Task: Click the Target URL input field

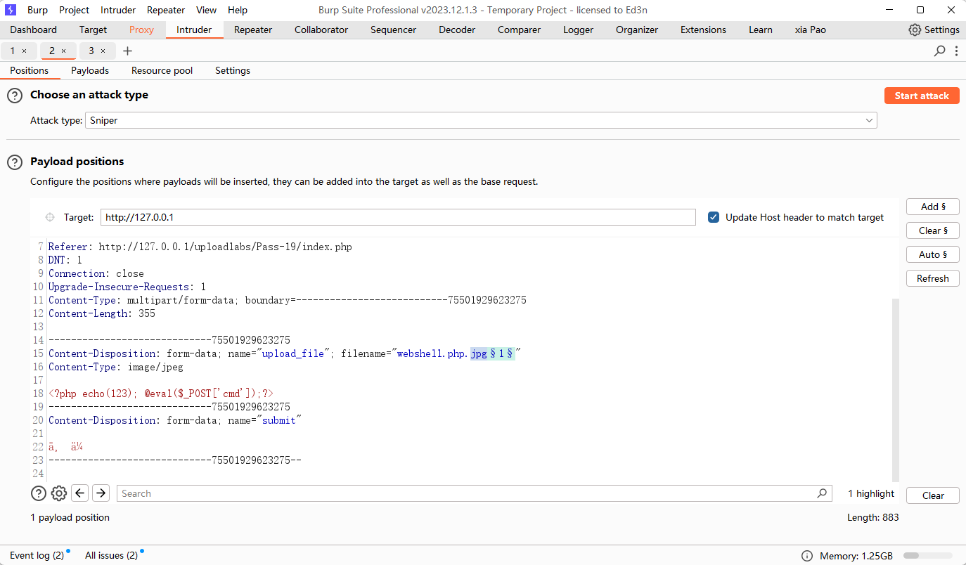Action: tap(398, 217)
